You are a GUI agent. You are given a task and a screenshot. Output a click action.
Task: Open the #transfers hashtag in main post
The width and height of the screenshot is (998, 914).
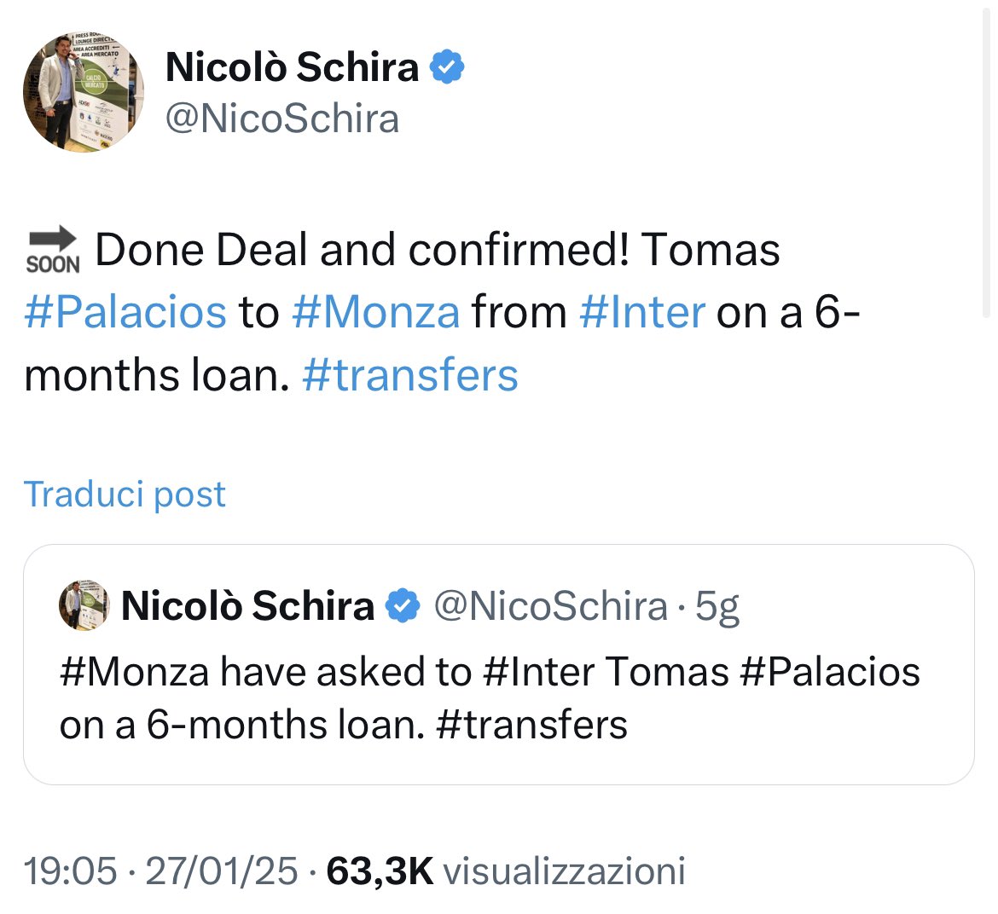pos(410,374)
